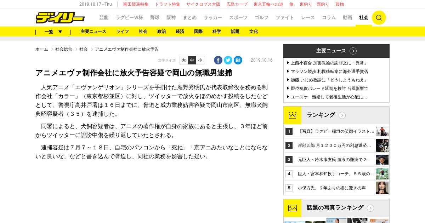Share article on Facebook

218,60
